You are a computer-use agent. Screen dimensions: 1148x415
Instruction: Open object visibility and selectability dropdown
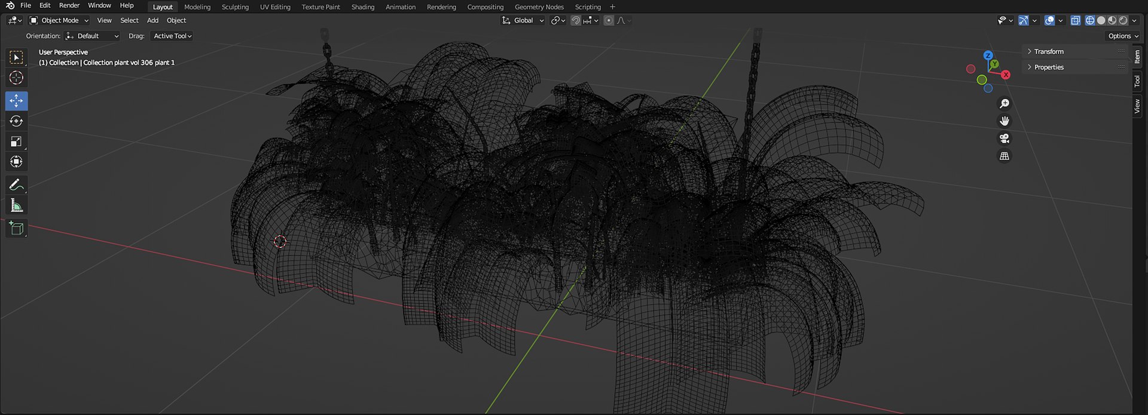[1005, 20]
